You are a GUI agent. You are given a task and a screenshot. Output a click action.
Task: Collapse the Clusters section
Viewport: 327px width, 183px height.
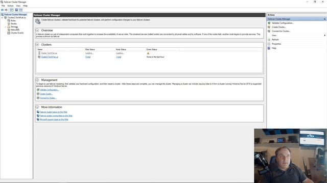point(37,45)
